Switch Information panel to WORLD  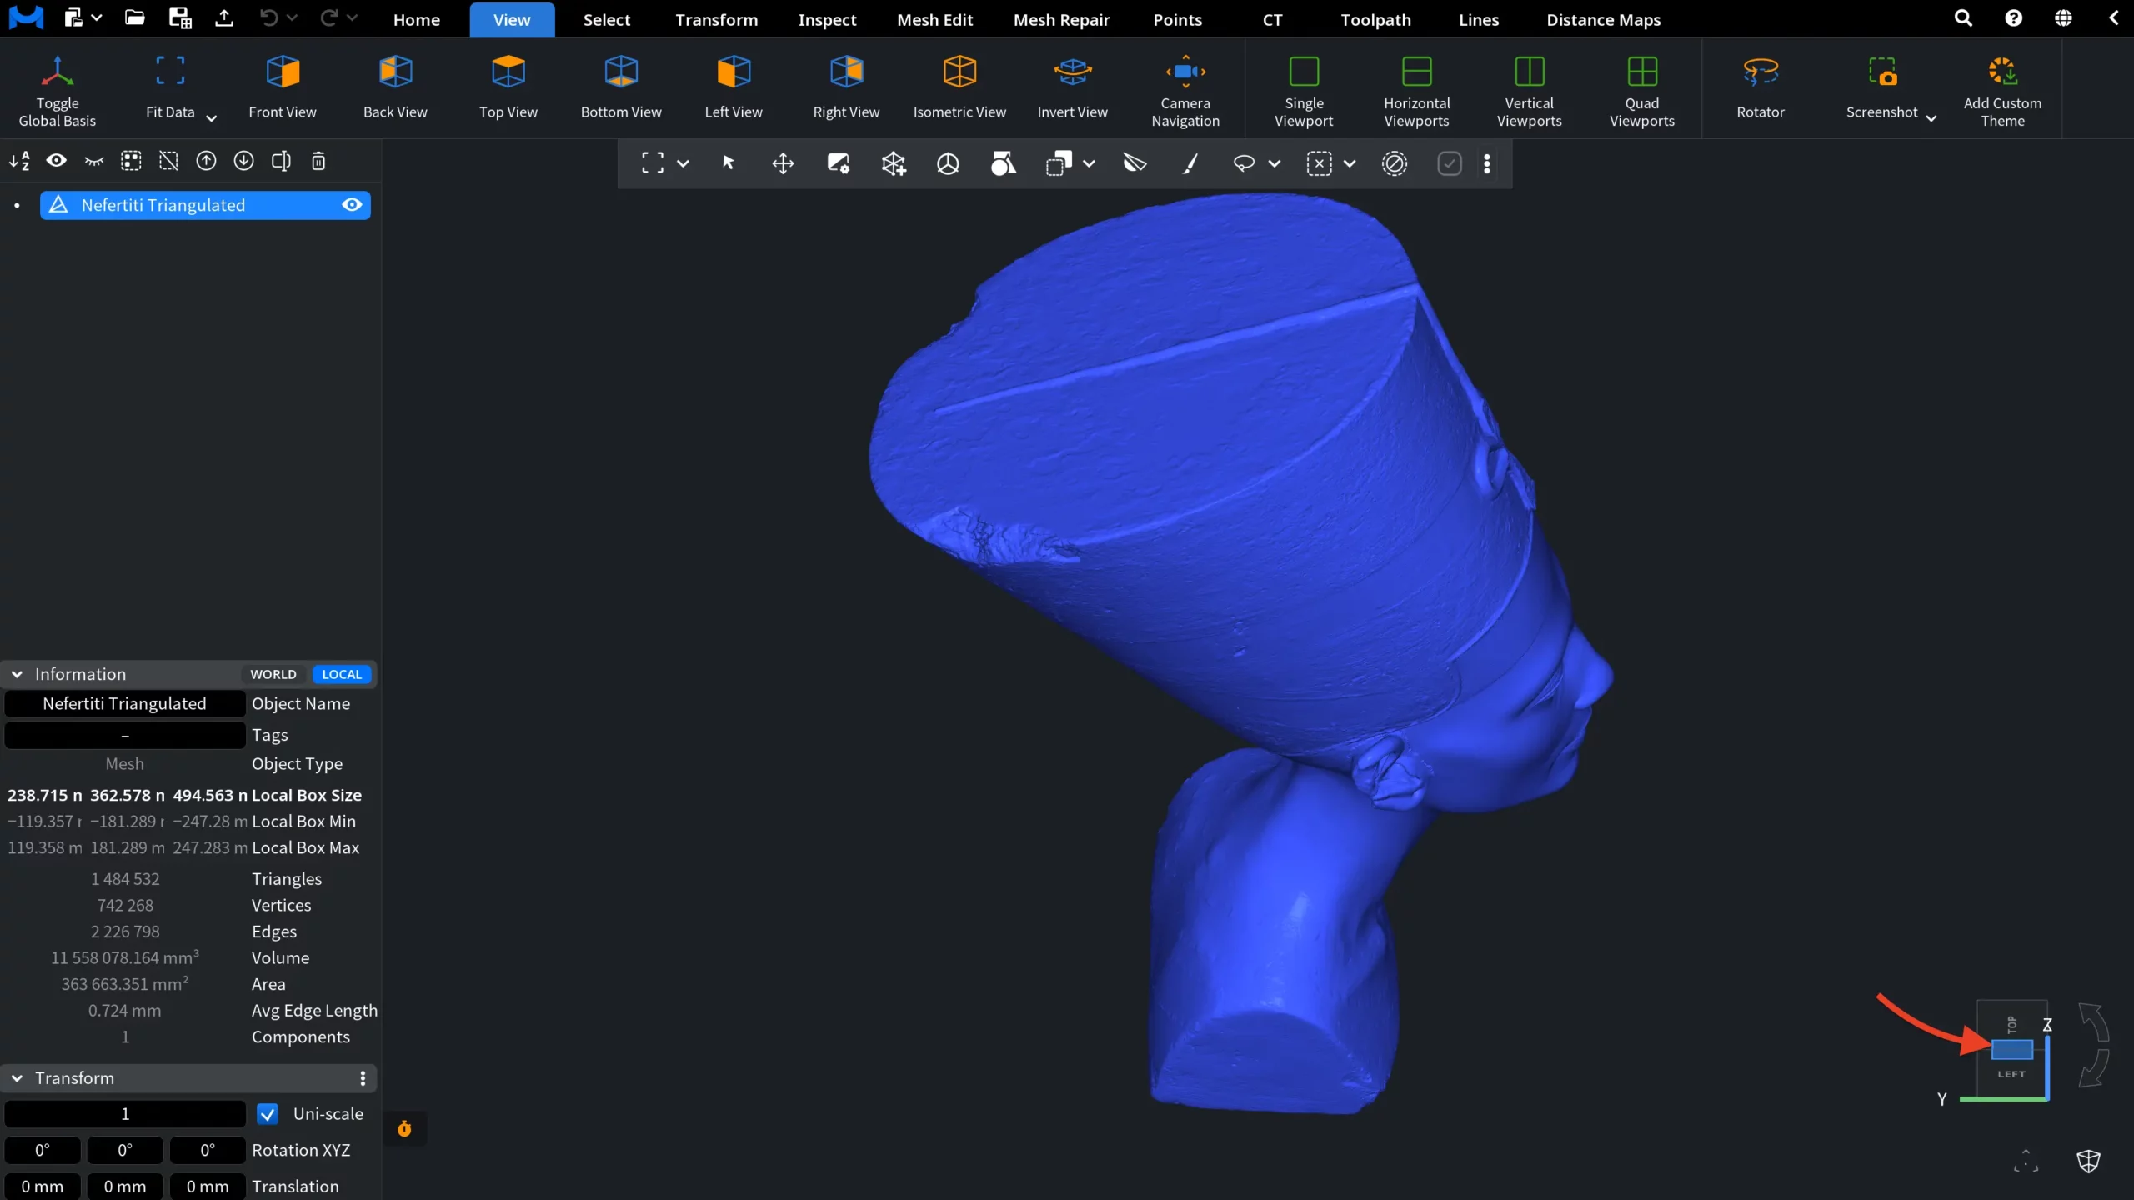[273, 674]
